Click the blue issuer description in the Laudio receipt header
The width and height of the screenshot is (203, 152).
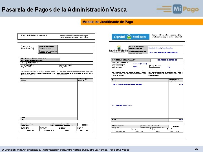pyautogui.click(x=160, y=48)
